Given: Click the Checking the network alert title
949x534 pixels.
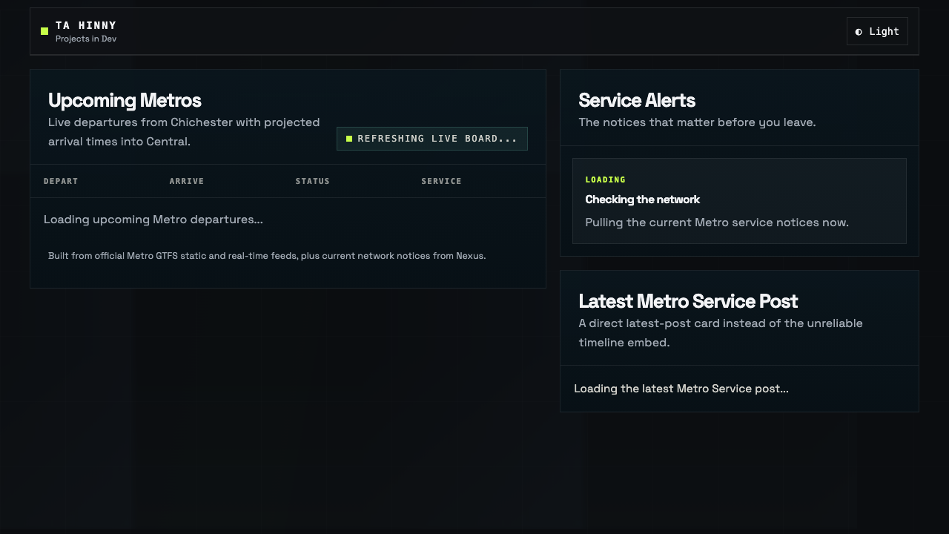Looking at the screenshot, I should pyautogui.click(x=643, y=200).
